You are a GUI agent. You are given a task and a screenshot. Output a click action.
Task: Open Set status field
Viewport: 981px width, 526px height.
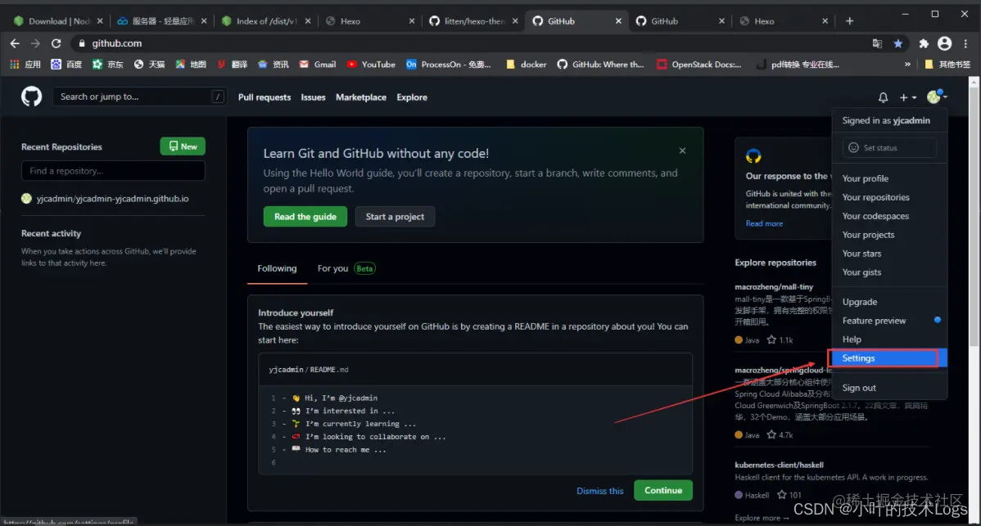coord(889,147)
